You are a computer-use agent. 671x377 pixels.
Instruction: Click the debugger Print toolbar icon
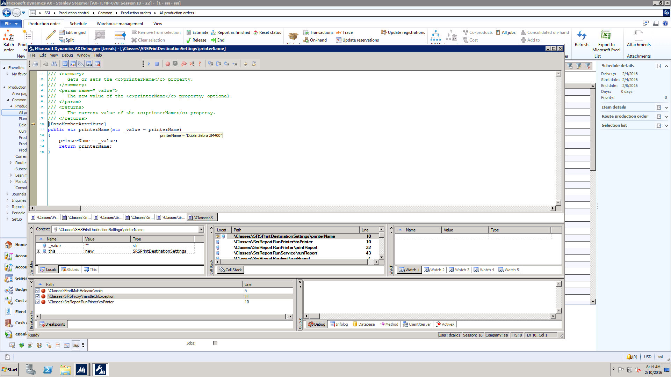(35, 64)
